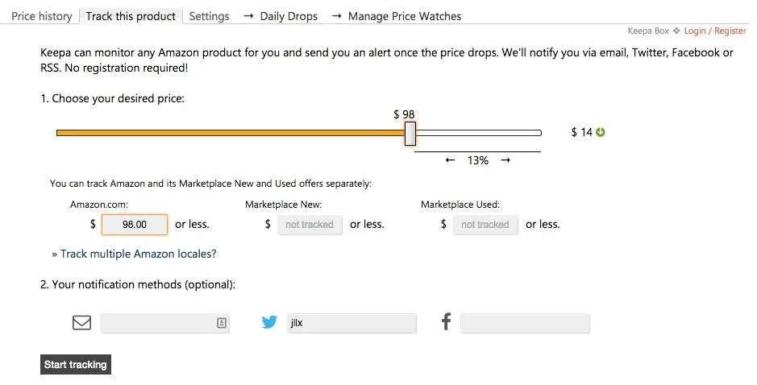Expand Track multiple Amazon locales option

[134, 254]
